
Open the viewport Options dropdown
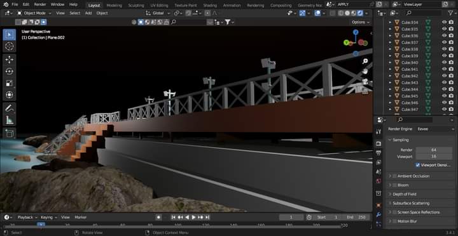pyautogui.click(x=361, y=22)
